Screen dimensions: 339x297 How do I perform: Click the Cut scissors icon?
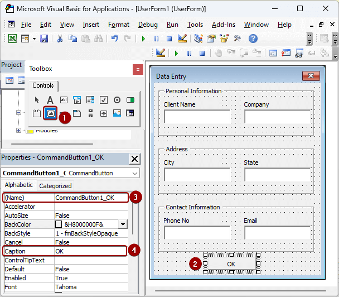(60, 39)
